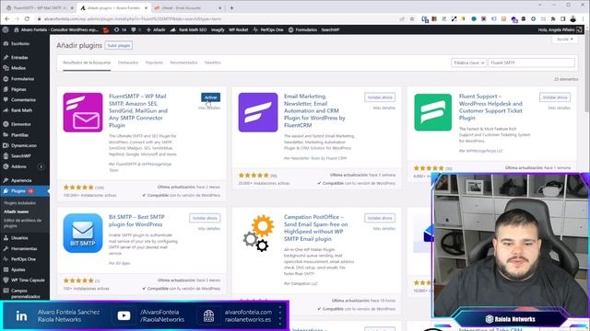Click Añadir in the admin bar
590x331 pixels.
coord(156,29)
